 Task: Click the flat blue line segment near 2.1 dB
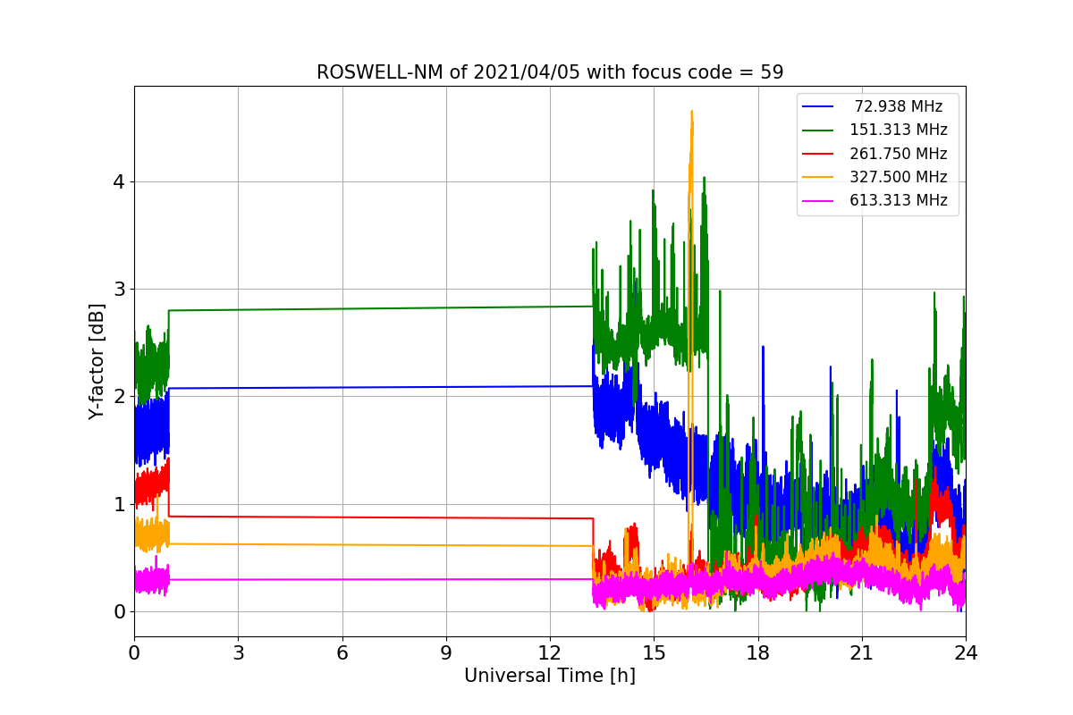[380, 387]
